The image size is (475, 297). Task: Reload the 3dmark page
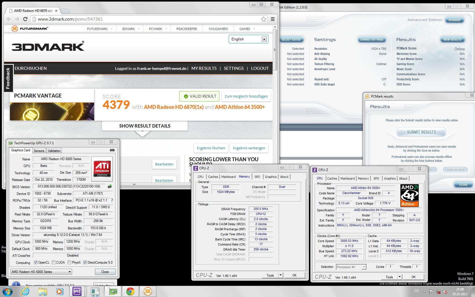click(25, 19)
